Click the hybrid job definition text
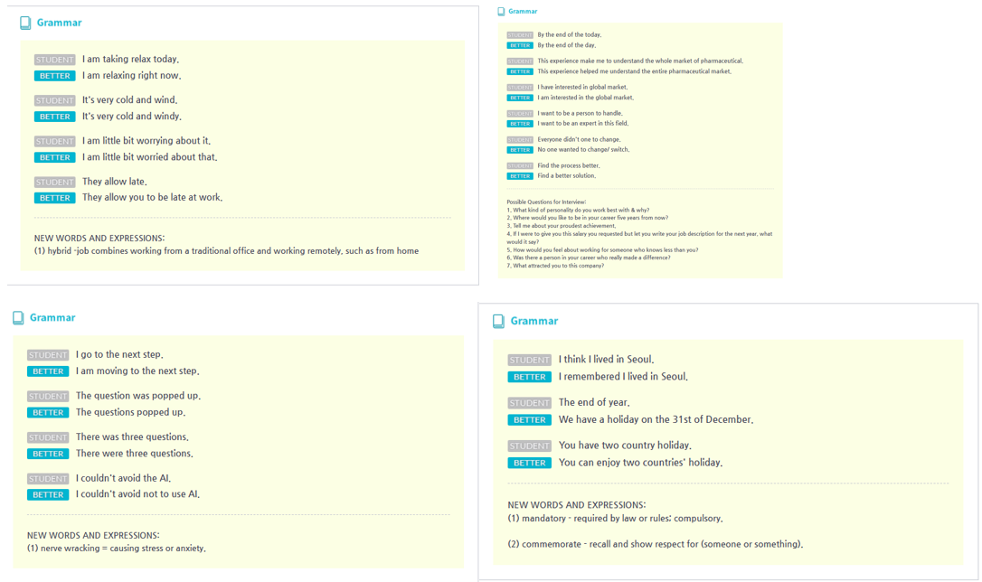This screenshot has height=582, width=982. [226, 251]
